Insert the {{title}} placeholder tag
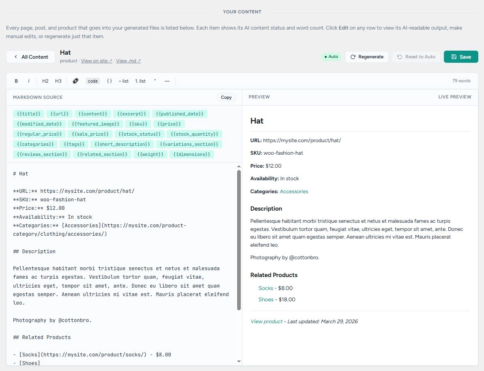Screen dimensions: 484x371 [29, 114]
